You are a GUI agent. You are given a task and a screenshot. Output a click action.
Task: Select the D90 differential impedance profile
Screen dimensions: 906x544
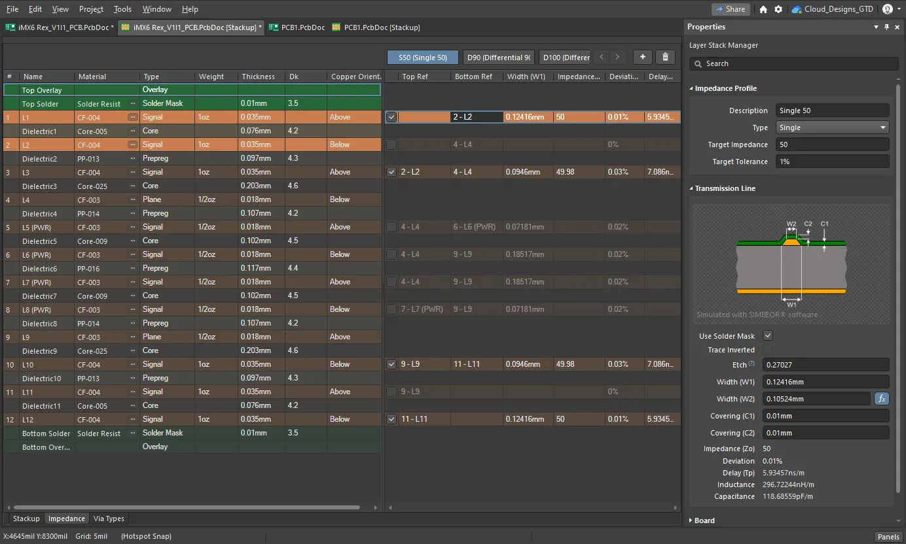(x=499, y=58)
